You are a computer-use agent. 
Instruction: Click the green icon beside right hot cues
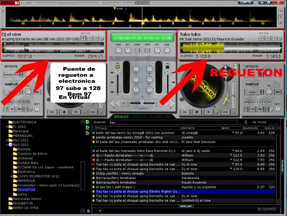(x=280, y=39)
